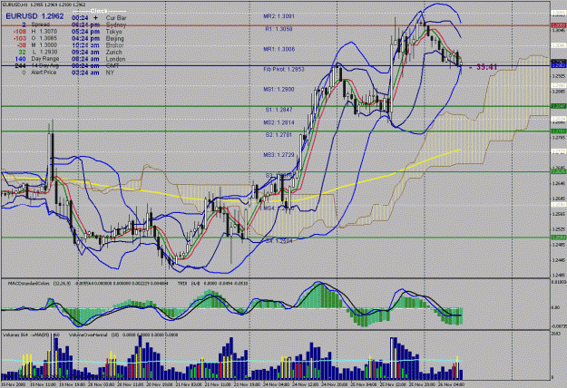Click the MR2: 1.3091 pivot label

[x=279, y=16]
